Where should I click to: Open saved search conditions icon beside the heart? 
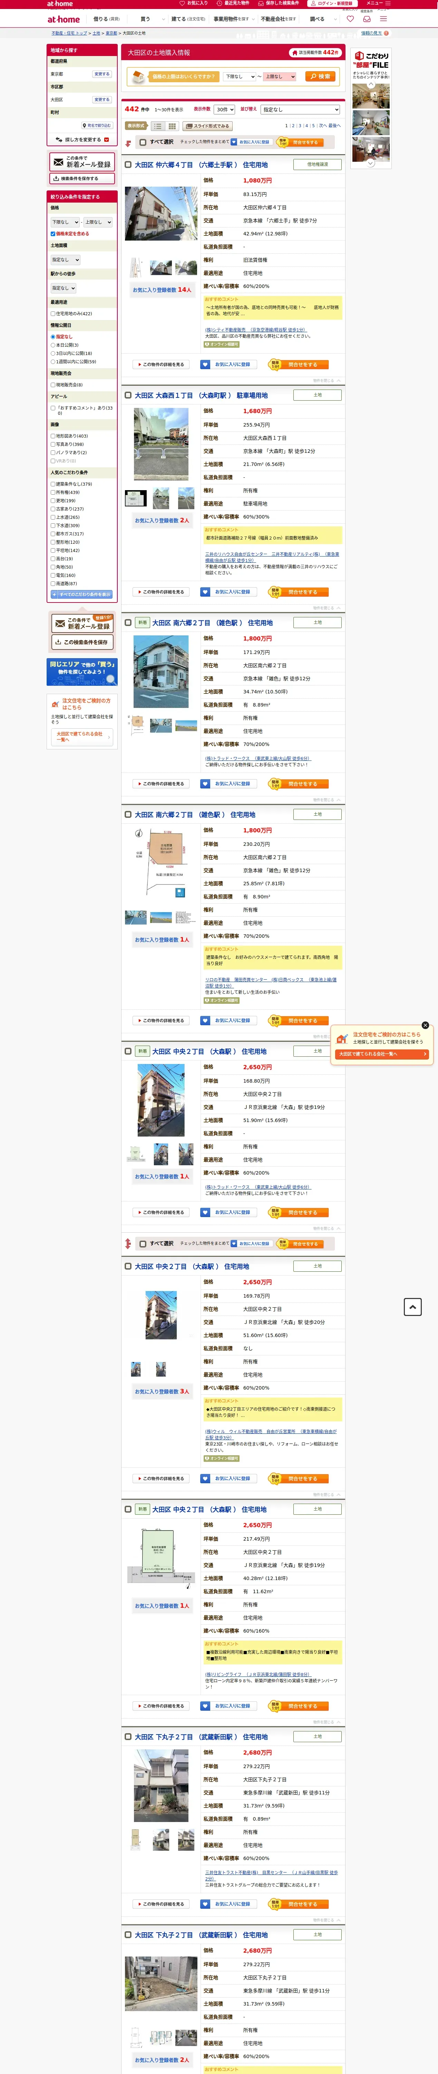[367, 19]
